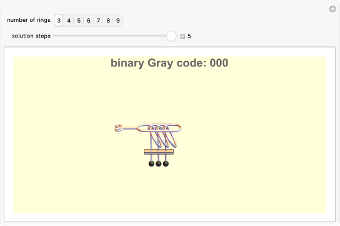Image resolution: width=340 pixels, height=226 pixels.
Task: Select 3 rings option
Action: point(59,21)
